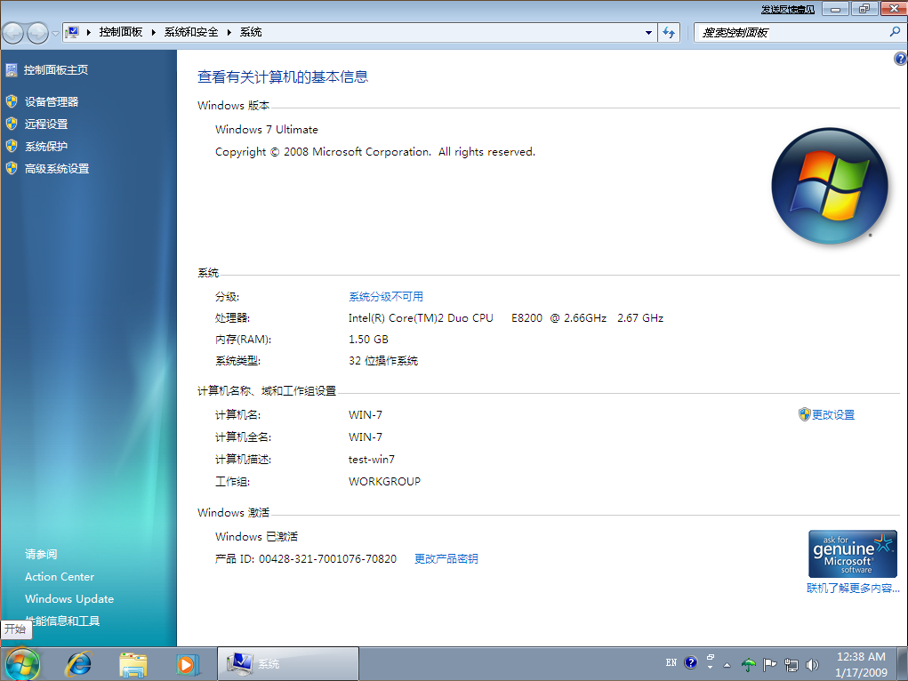Screen dimensions: 908x681
Task: Open 系统保护 from sidebar
Action: pos(46,147)
